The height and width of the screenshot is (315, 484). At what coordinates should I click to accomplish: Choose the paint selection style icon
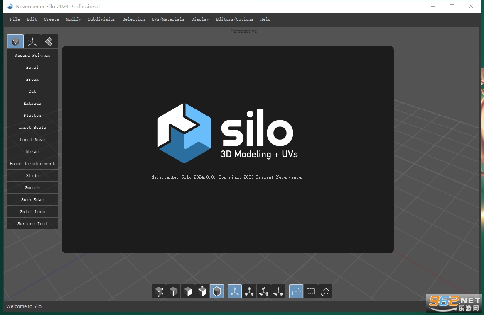tap(296, 291)
